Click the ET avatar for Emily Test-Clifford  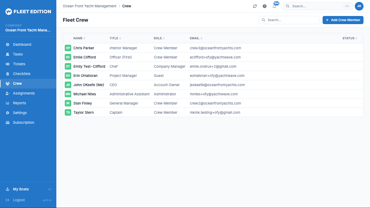pos(68,66)
